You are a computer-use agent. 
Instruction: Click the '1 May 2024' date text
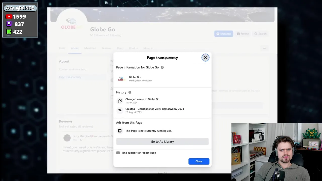[x=131, y=103]
